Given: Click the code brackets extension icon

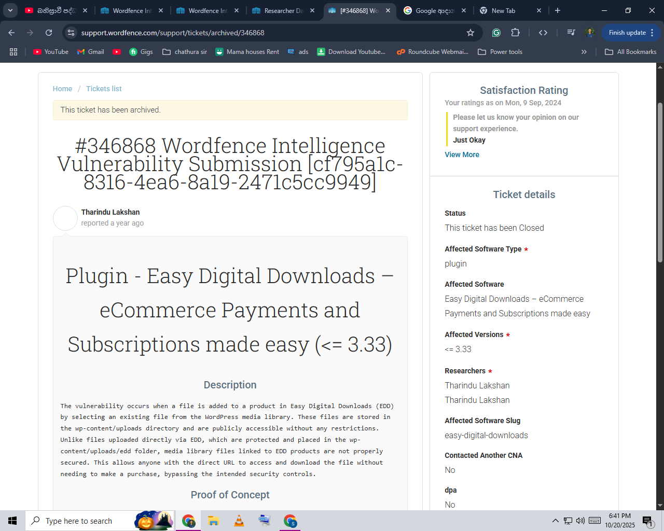Looking at the screenshot, I should 543,33.
